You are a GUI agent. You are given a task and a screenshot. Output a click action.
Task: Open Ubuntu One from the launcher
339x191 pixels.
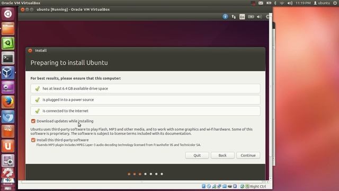tap(8, 146)
